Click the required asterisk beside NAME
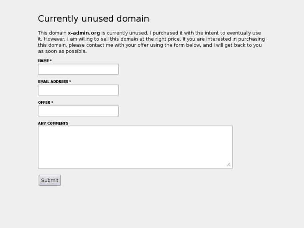The width and height of the screenshot is (304, 228). (x=51, y=61)
